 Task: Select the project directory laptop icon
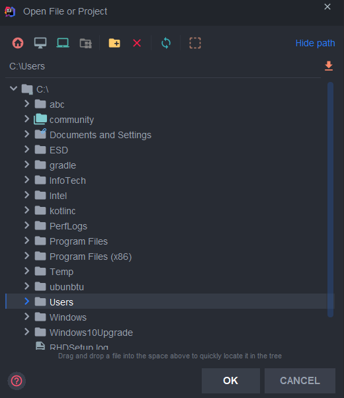(63, 43)
